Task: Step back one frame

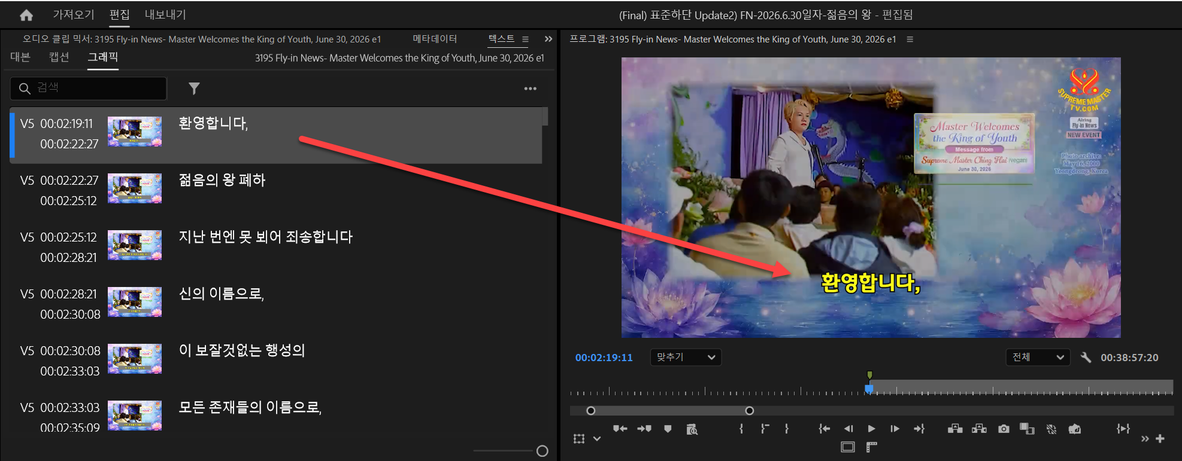Action: coord(848,429)
